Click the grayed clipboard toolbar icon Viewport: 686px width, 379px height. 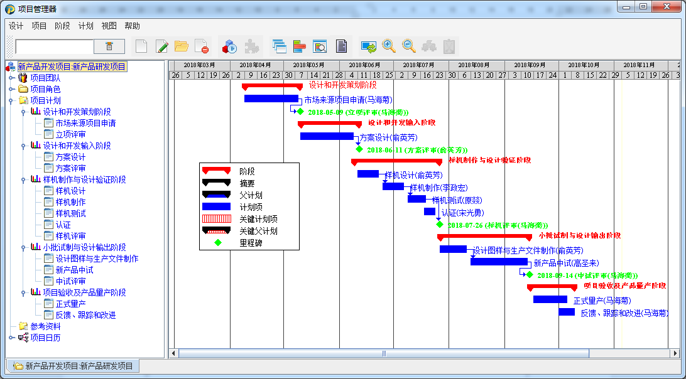[x=449, y=46]
